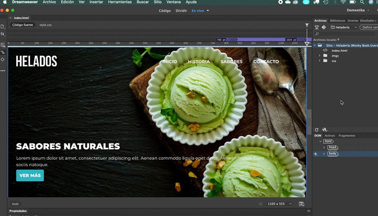This screenshot has height=216, width=378.
Task: Click the Archivos search input field
Action: [x=345, y=33]
